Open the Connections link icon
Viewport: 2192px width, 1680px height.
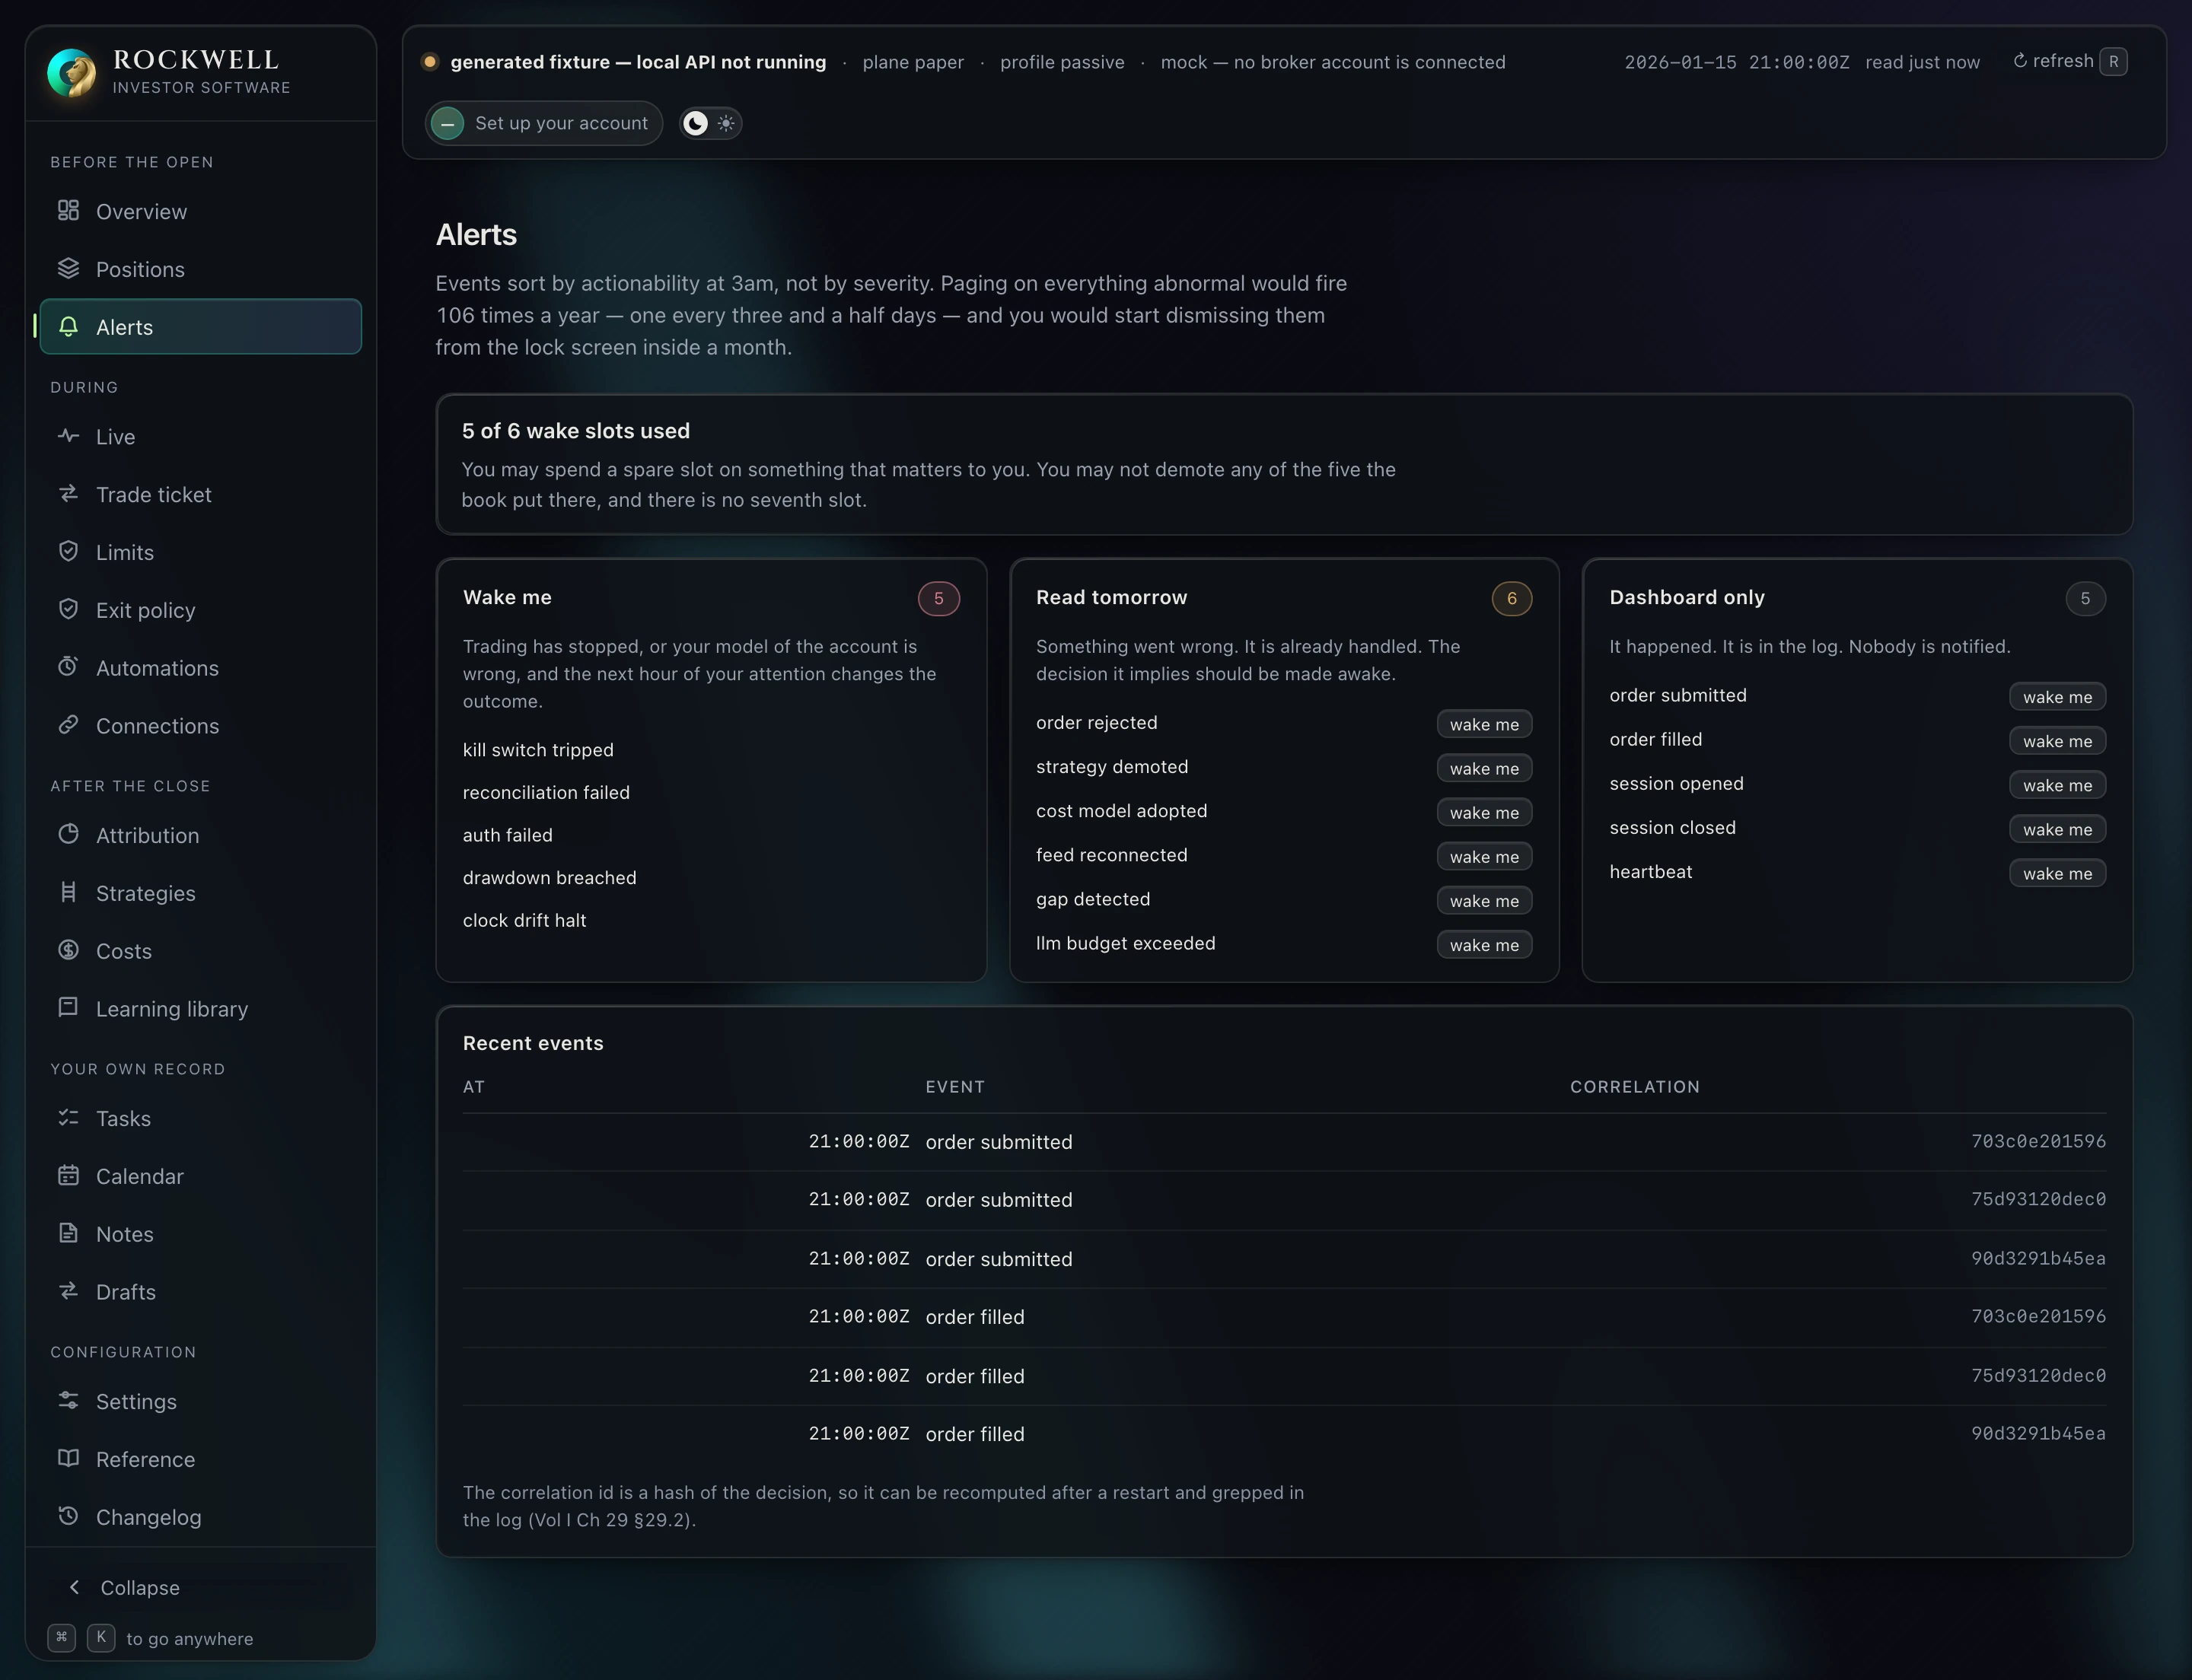click(68, 725)
